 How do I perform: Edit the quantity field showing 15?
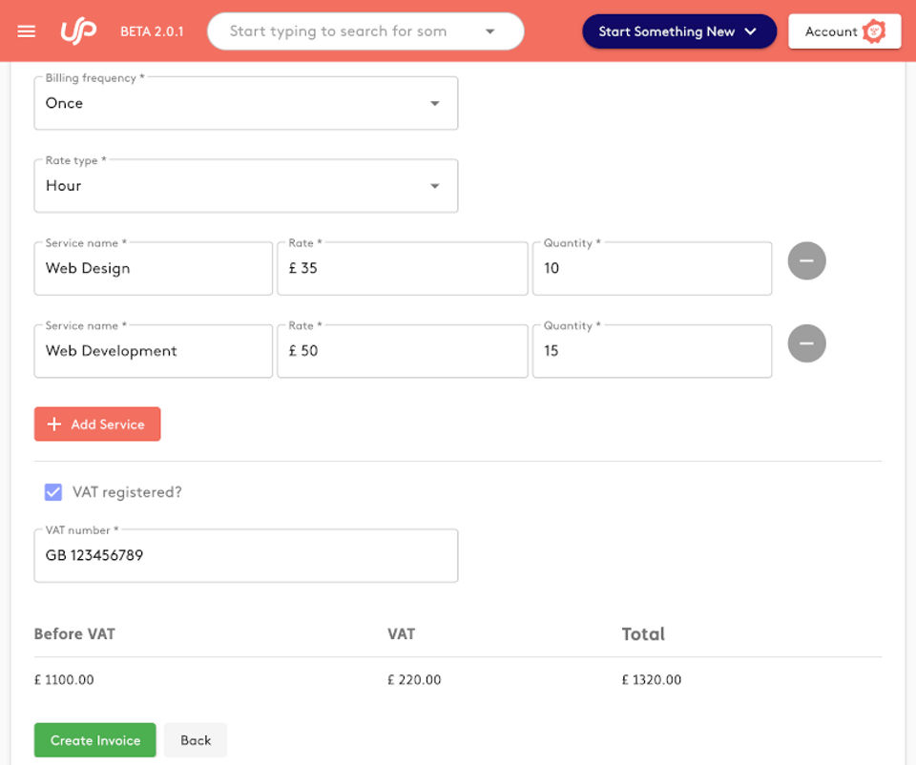coord(652,351)
